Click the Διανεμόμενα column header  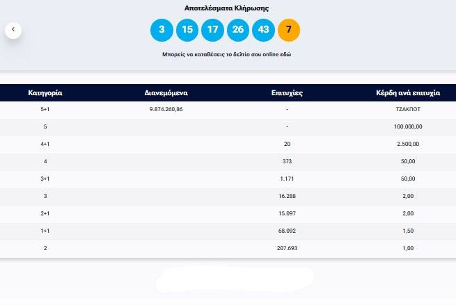(x=166, y=92)
